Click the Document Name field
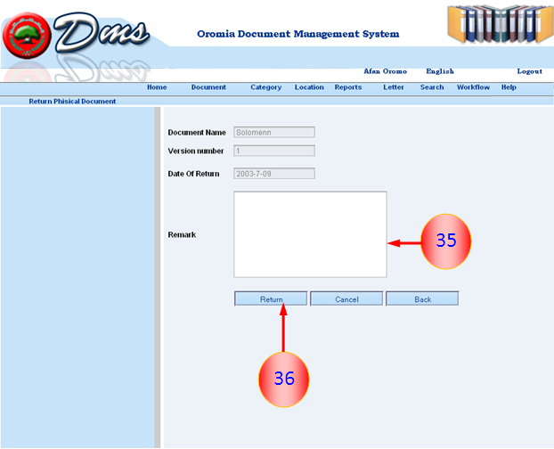The height and width of the screenshot is (449, 554). click(x=274, y=133)
